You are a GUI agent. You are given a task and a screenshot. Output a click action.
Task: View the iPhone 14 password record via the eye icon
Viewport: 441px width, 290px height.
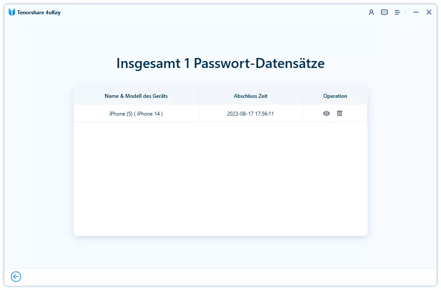[x=326, y=113]
